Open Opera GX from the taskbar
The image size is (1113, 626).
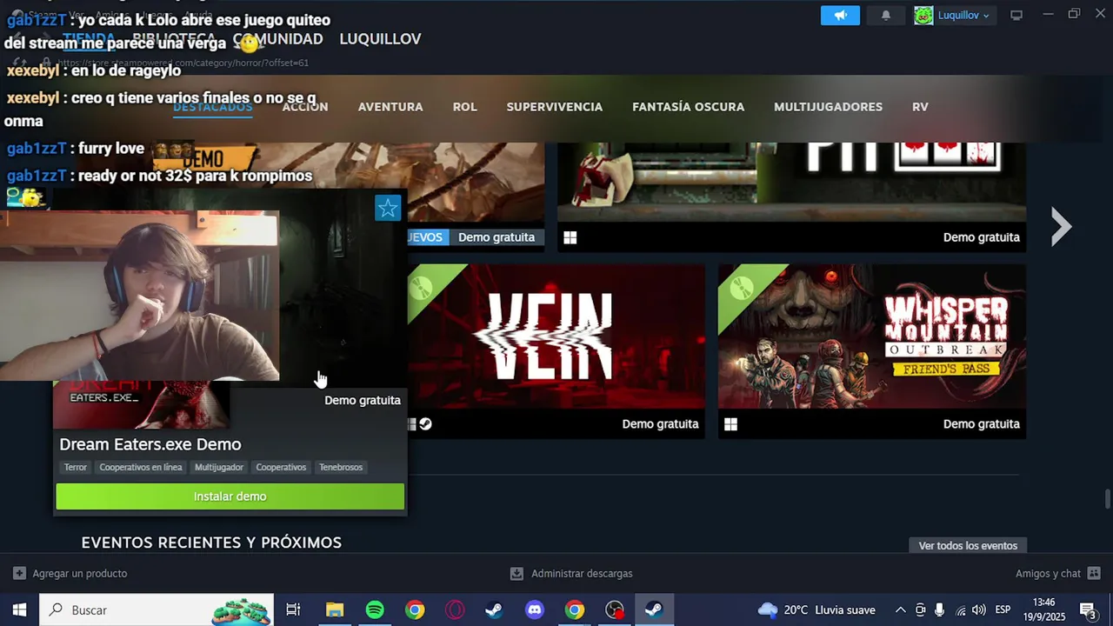(x=455, y=610)
